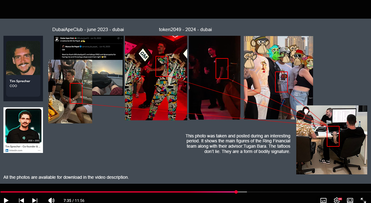Click the dark nightclub photo beside the red one
This screenshot has height=203, width=371.
215,78
